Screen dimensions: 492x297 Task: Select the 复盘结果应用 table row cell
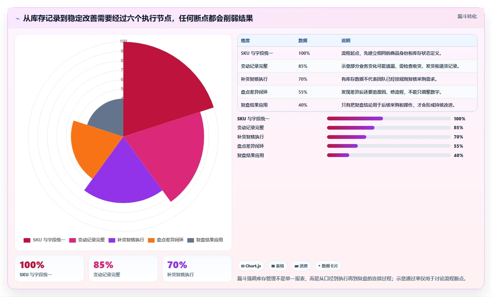254,105
